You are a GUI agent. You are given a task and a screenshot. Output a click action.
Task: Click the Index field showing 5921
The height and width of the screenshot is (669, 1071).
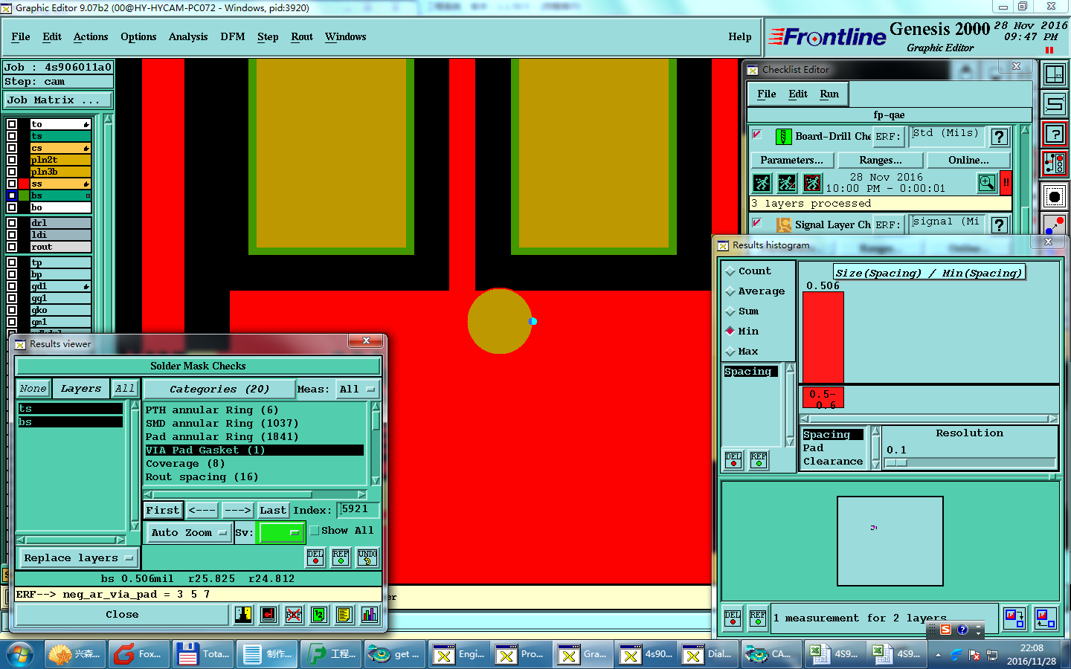tap(358, 509)
